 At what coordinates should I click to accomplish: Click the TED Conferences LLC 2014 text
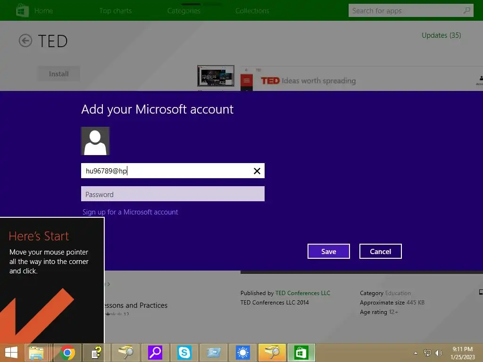pos(275,303)
